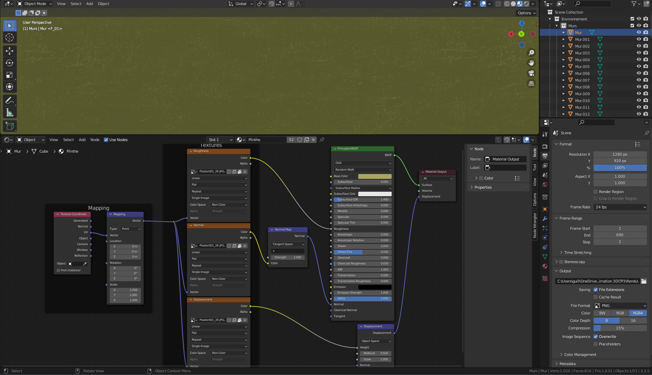652x375 pixels.
Task: Select the Cursor tool in viewport toolbar
Action: (10, 38)
